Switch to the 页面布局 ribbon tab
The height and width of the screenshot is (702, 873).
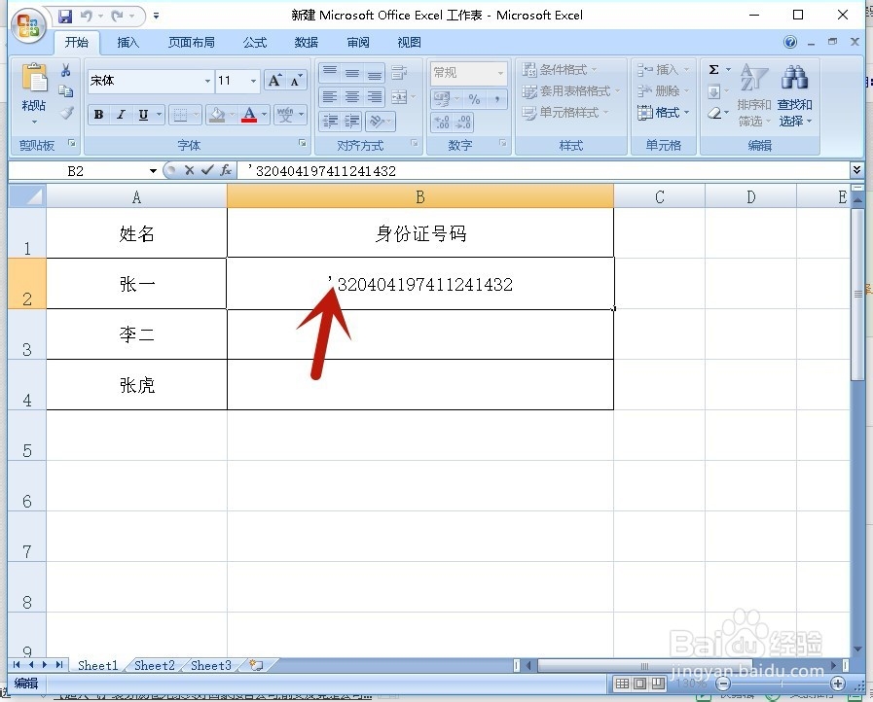[192, 42]
